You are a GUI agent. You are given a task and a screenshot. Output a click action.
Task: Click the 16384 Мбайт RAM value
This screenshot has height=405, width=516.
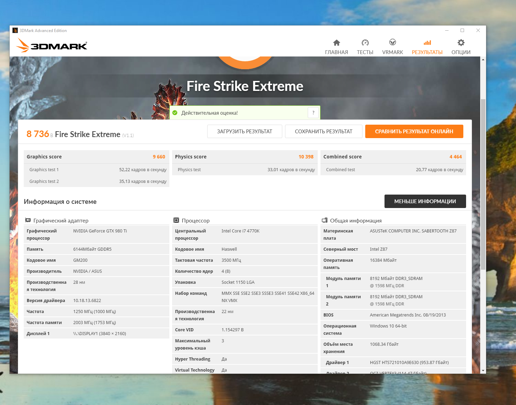coord(383,260)
